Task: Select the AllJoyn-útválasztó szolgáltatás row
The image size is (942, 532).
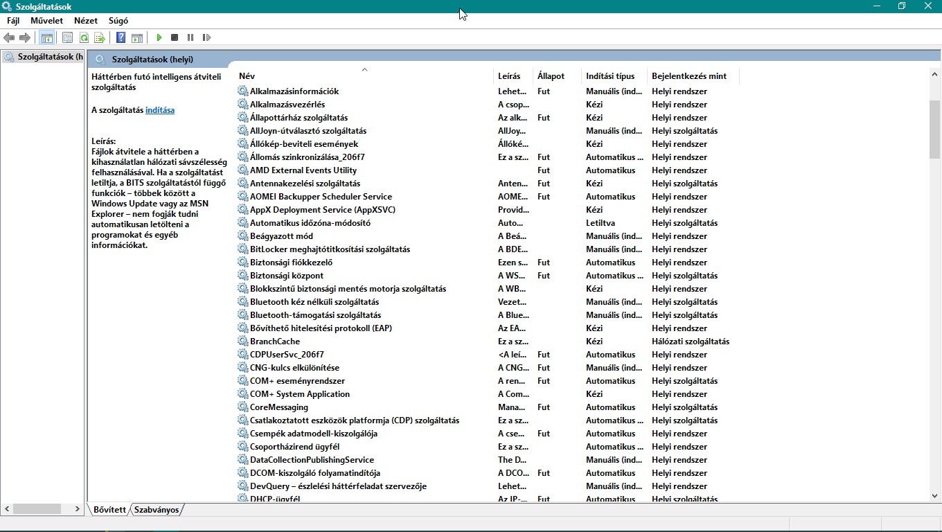Action: point(488,130)
